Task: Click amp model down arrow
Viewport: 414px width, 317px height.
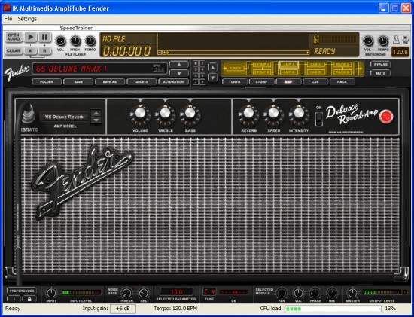Action: (x=96, y=120)
